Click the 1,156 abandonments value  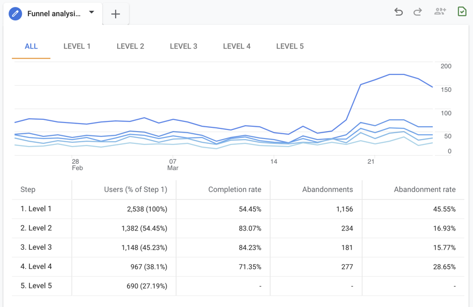(x=344, y=209)
